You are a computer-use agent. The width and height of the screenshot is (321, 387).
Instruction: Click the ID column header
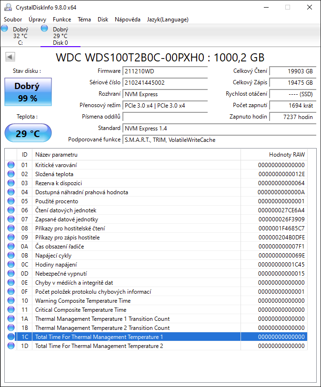coord(24,155)
